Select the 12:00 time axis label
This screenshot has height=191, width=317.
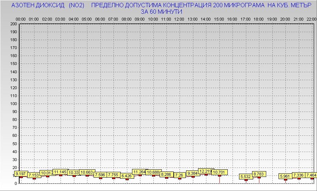(x=179, y=19)
